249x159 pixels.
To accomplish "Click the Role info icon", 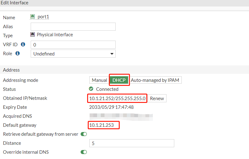I will tap(18, 53).
